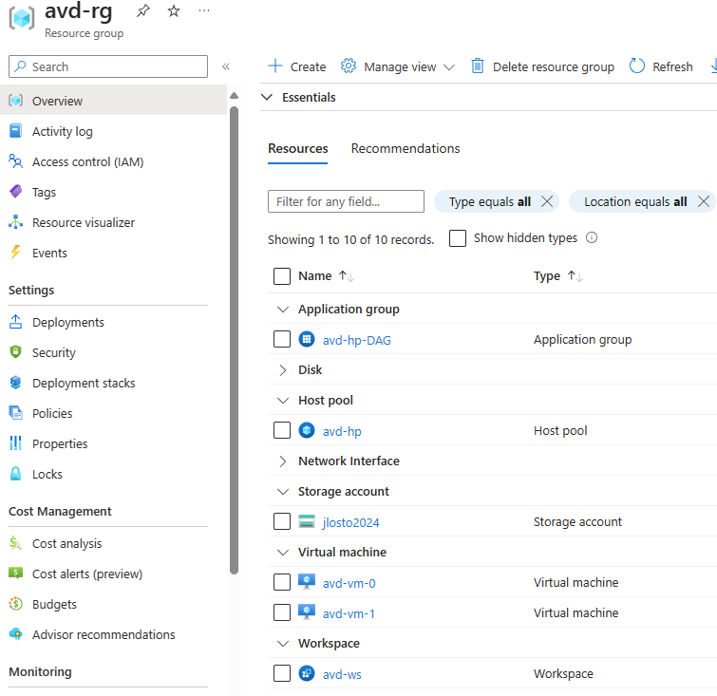Collapse the Workspace group

(x=283, y=644)
